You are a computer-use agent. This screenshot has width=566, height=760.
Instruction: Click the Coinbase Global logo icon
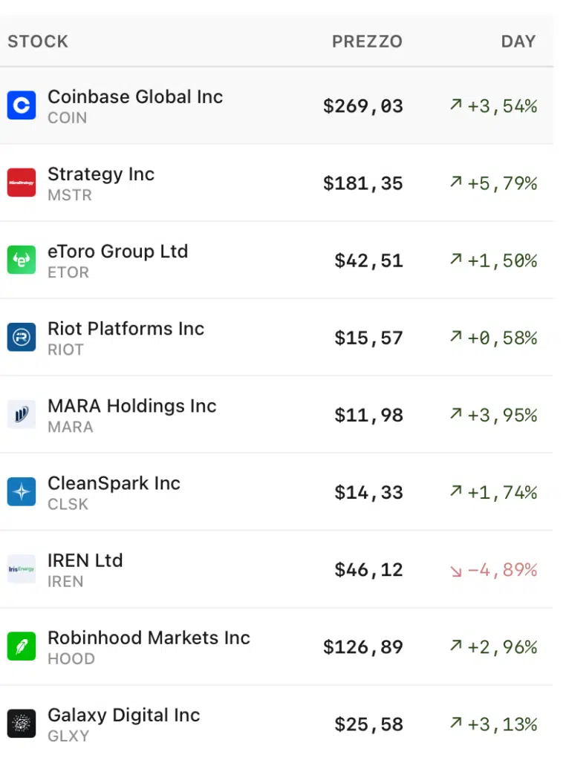click(22, 106)
